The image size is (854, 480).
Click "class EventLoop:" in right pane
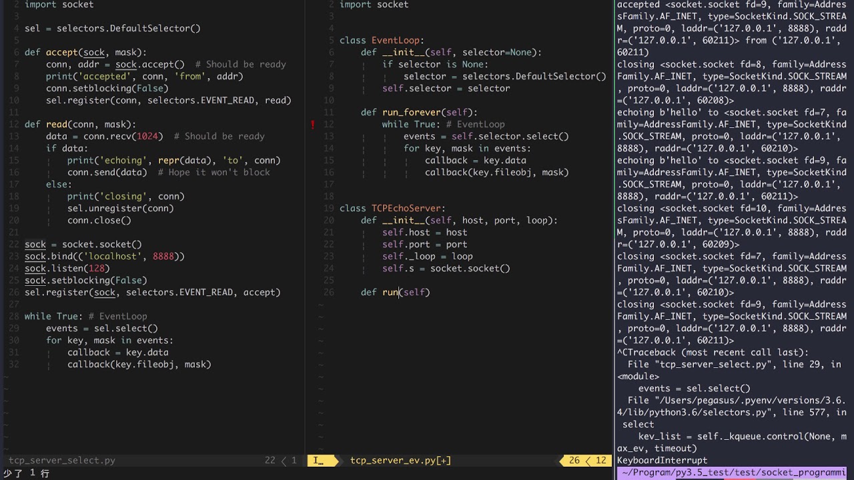pos(382,41)
